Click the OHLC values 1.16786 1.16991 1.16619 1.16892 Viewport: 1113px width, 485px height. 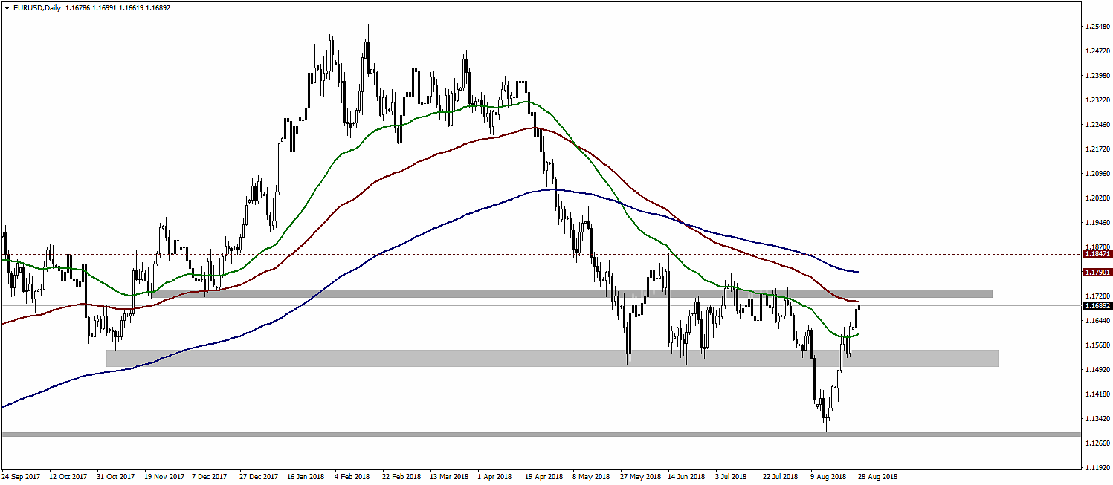coord(118,7)
